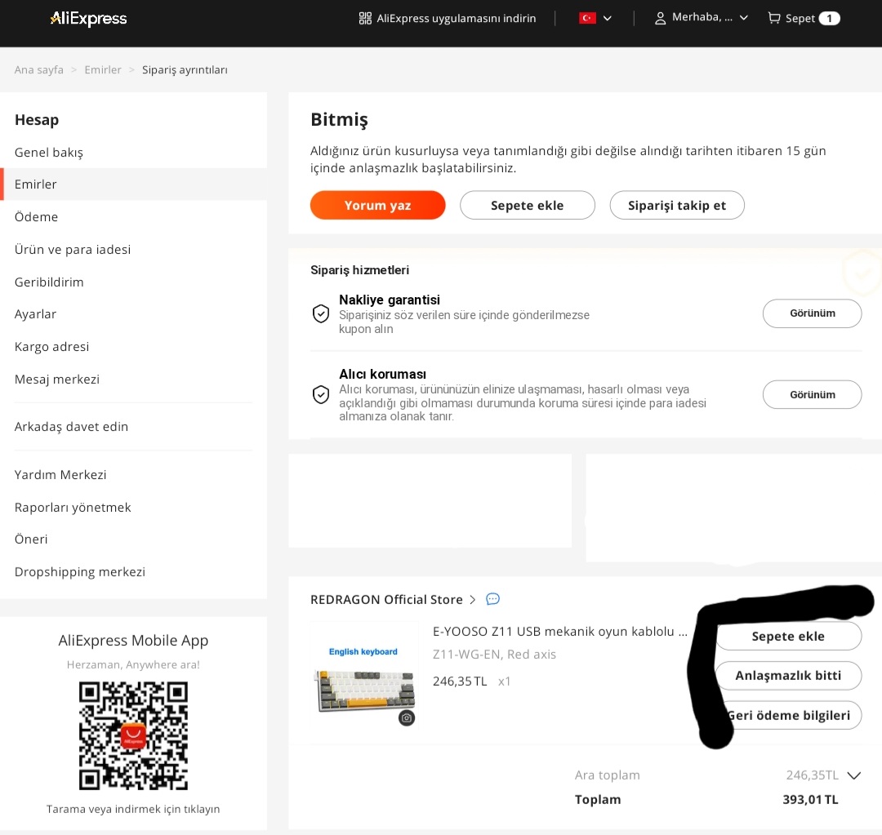Screen dimensions: 882x835
Task: Click Geri ödeme bilgileri button
Action: point(789,715)
